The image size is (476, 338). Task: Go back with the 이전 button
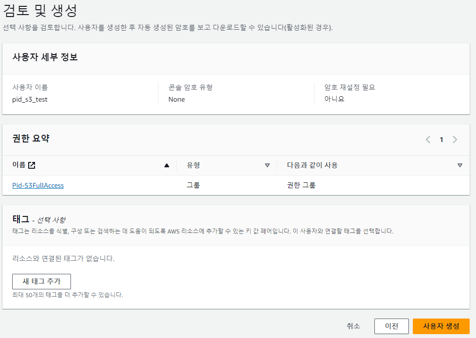pos(391,326)
